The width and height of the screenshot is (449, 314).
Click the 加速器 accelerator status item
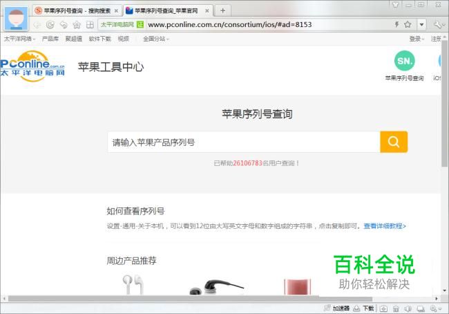(337, 308)
